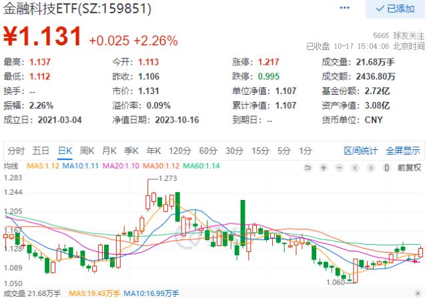The height and width of the screenshot is (298, 427).
Task: Click the 全屏显示 fullscreen link
Action: coord(403,150)
